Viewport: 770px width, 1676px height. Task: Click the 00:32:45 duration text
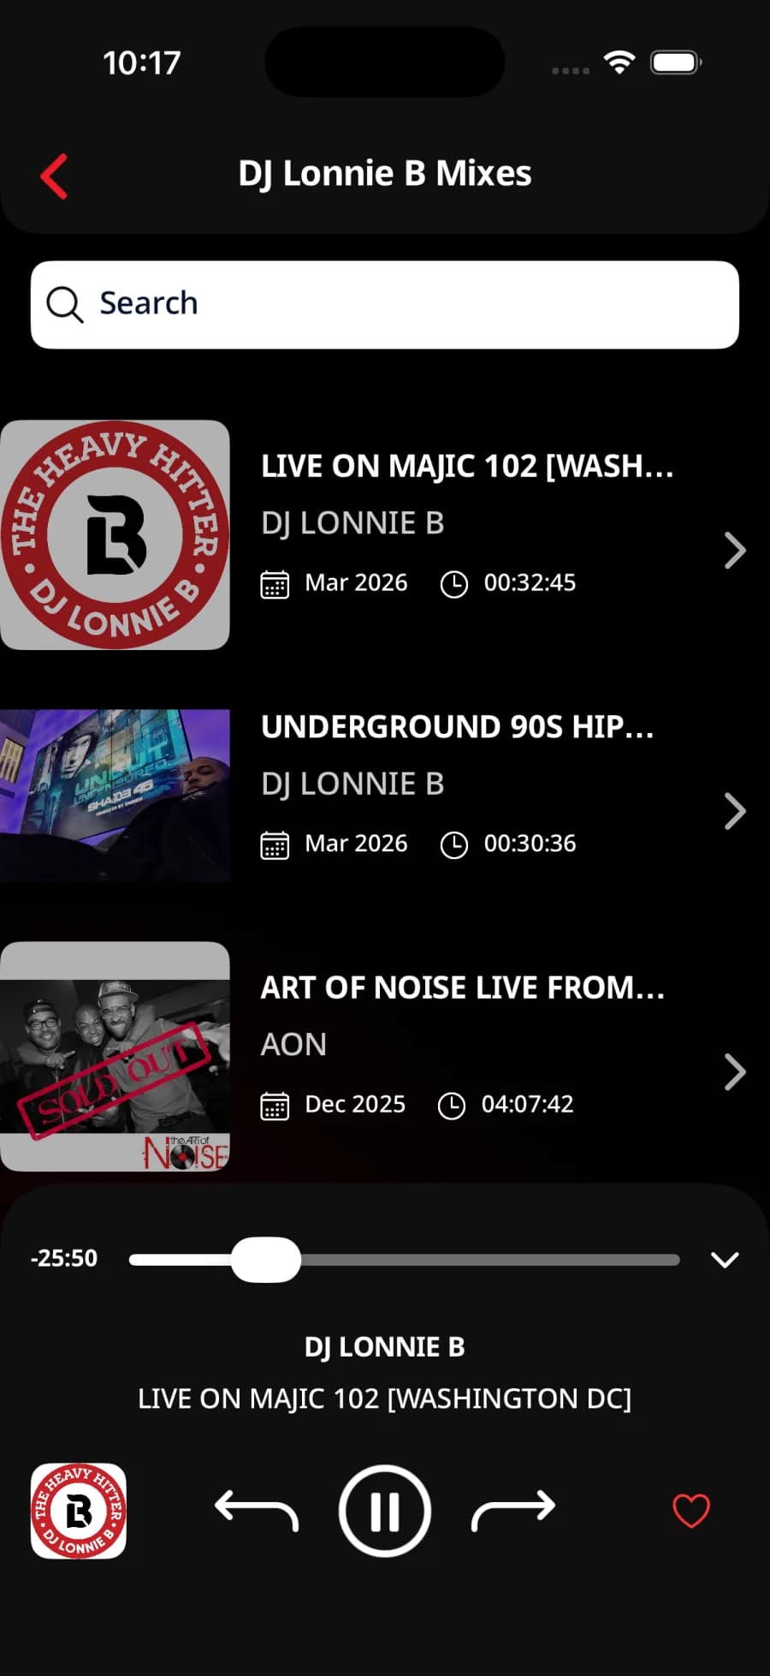(530, 582)
